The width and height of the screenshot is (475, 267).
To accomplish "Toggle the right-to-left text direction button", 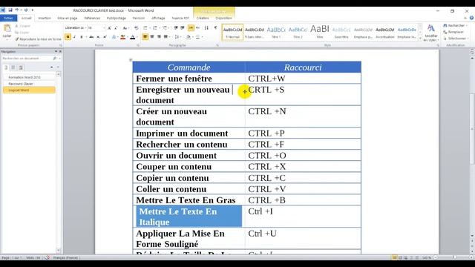I will 198,28.
